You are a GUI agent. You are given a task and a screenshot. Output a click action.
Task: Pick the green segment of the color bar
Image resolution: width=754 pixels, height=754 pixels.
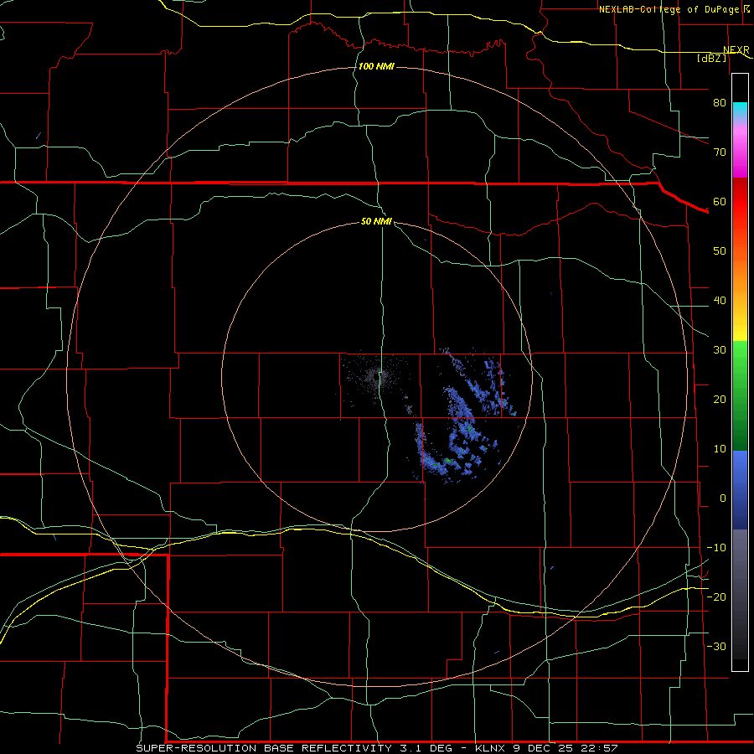point(740,395)
